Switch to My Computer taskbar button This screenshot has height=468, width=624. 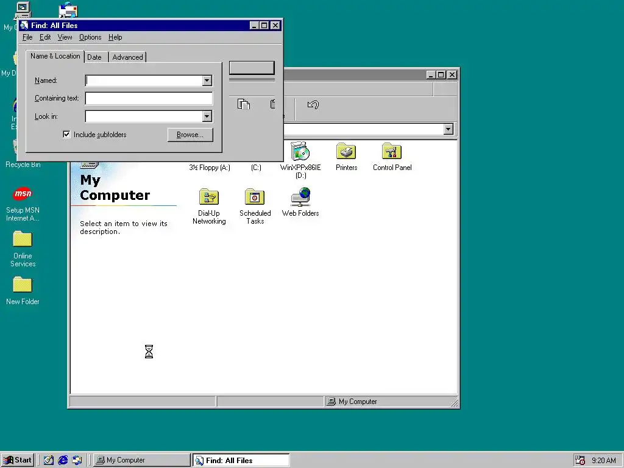[x=141, y=460]
